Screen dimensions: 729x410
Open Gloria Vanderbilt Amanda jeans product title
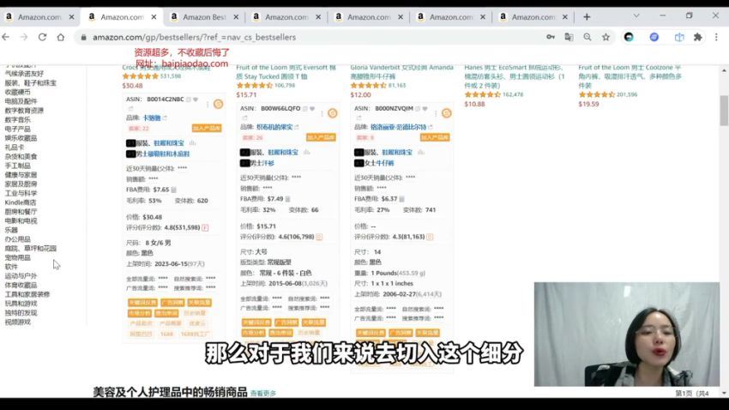click(401, 71)
